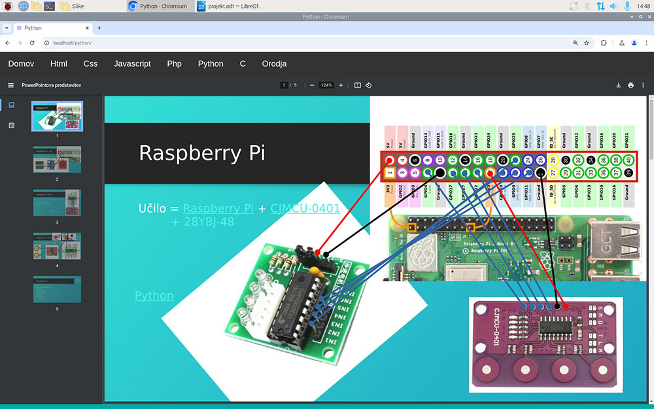This screenshot has width=654, height=409.
Task: Go to the Domov page
Action: coord(22,64)
